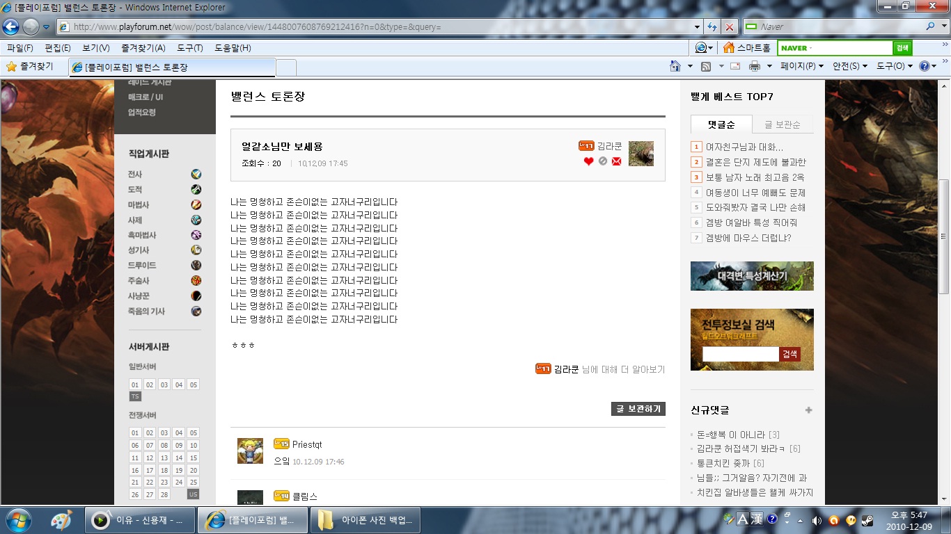Viewport: 951px width, 534px height.
Task: Click the printer icon in command bar
Action: pyautogui.click(x=754, y=66)
